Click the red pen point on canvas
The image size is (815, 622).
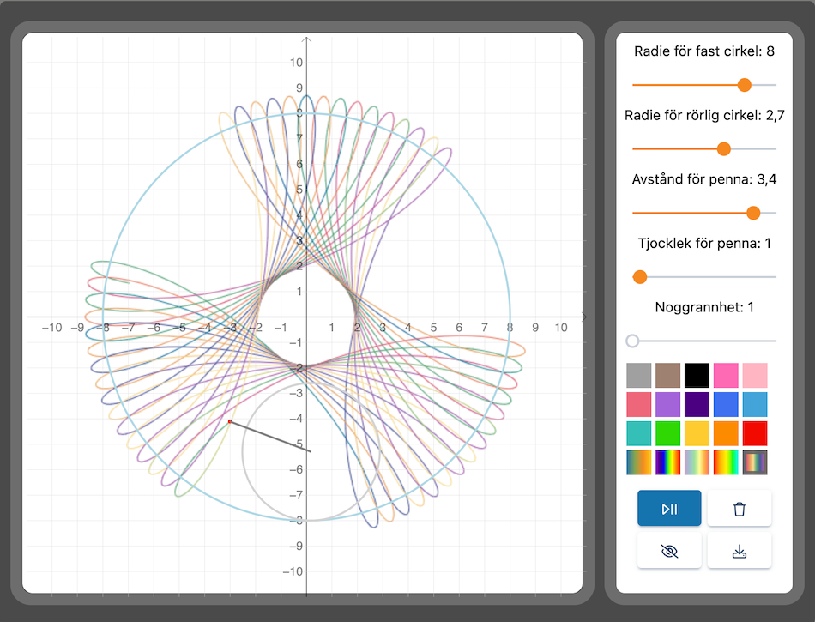[x=230, y=421]
